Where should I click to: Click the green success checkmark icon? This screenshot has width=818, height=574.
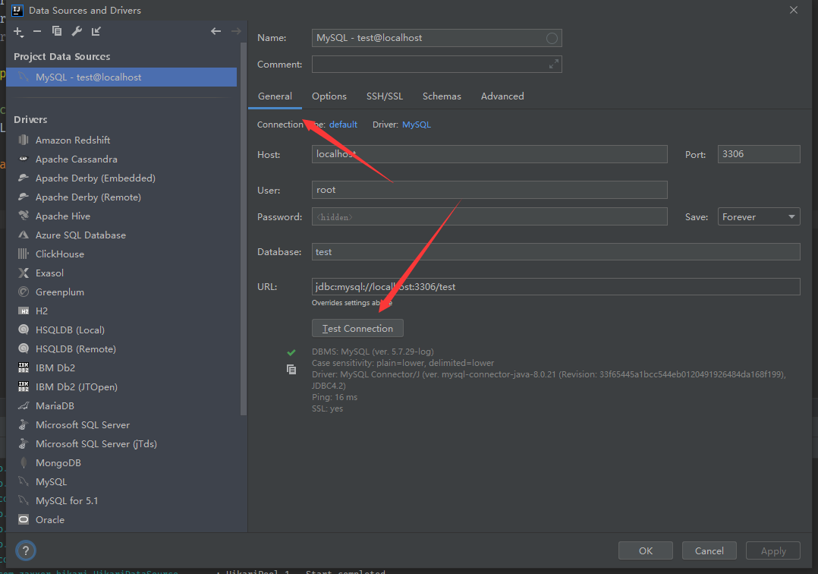[x=291, y=352]
